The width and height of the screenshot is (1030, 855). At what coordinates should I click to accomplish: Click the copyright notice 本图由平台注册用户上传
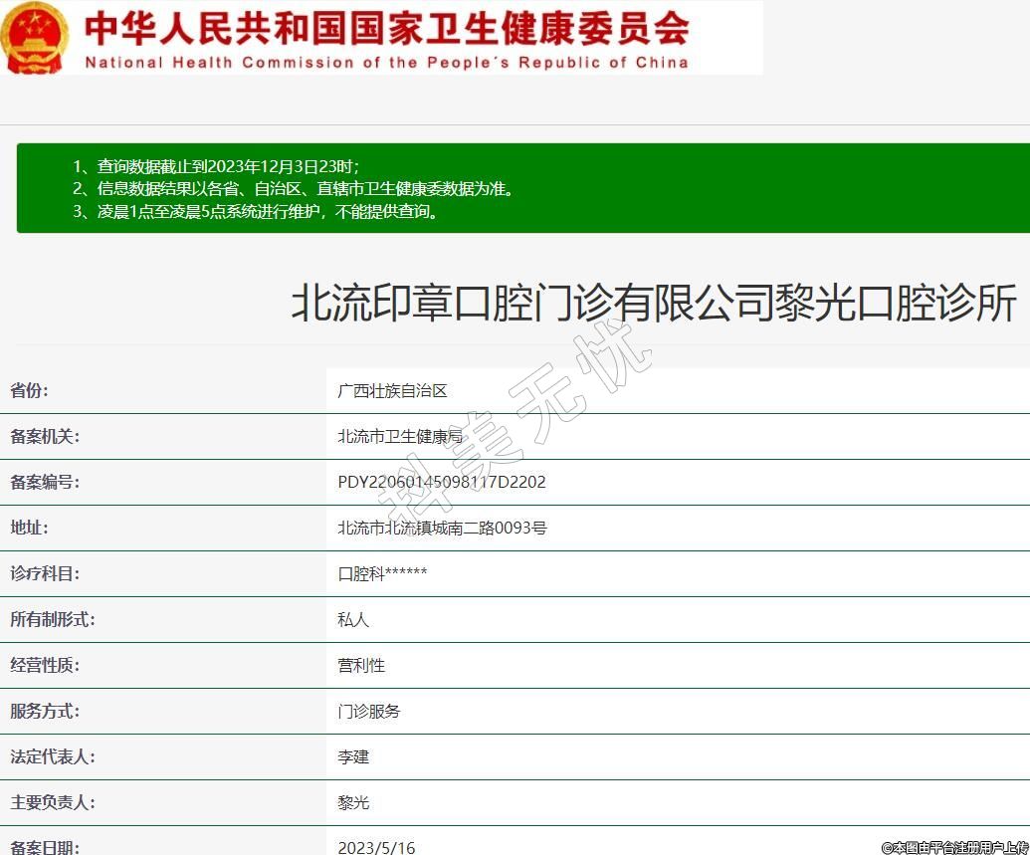[x=954, y=848]
